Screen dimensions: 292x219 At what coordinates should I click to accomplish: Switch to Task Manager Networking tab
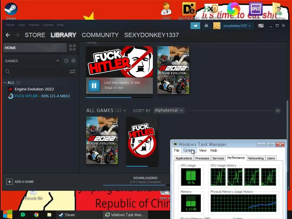(x=256, y=158)
